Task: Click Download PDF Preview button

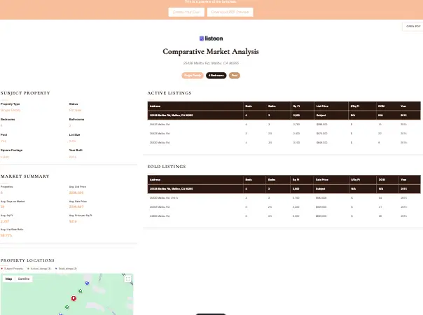Action: [x=230, y=12]
